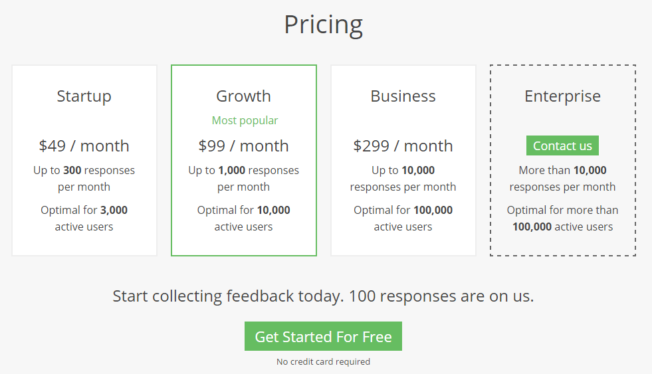The width and height of the screenshot is (652, 374).
Task: Click More than 10,000 responses text
Action: click(x=562, y=178)
